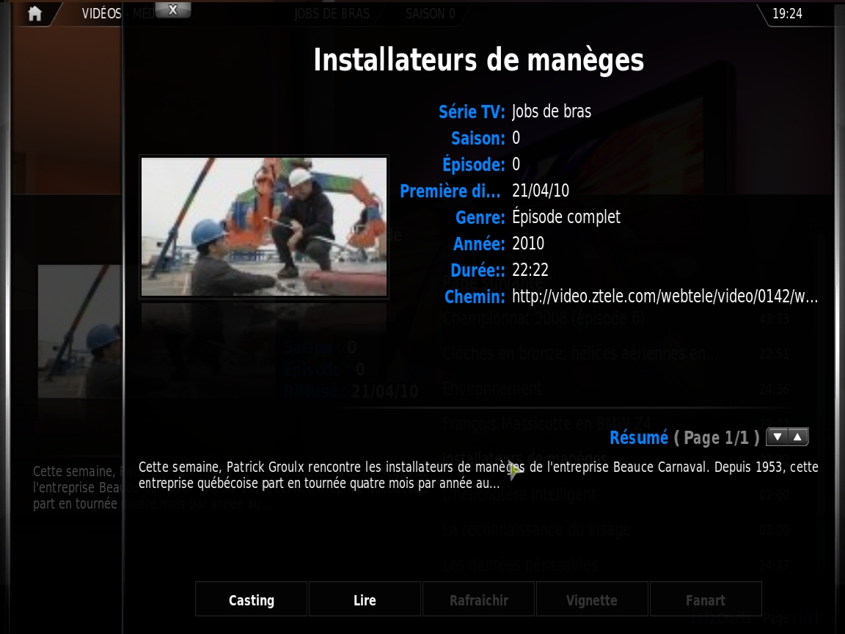Go to next page of Résumé
The width and height of the screenshot is (845, 634).
tap(777, 437)
